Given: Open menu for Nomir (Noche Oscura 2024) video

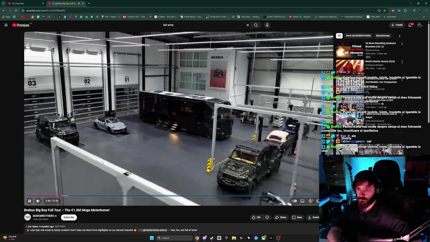Looking at the screenshot, I should click(x=402, y=62).
